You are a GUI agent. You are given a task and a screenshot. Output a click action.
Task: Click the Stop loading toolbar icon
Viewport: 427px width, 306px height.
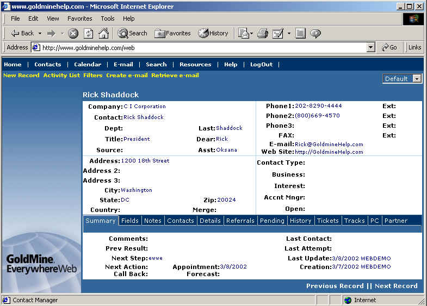pyautogui.click(x=73, y=33)
